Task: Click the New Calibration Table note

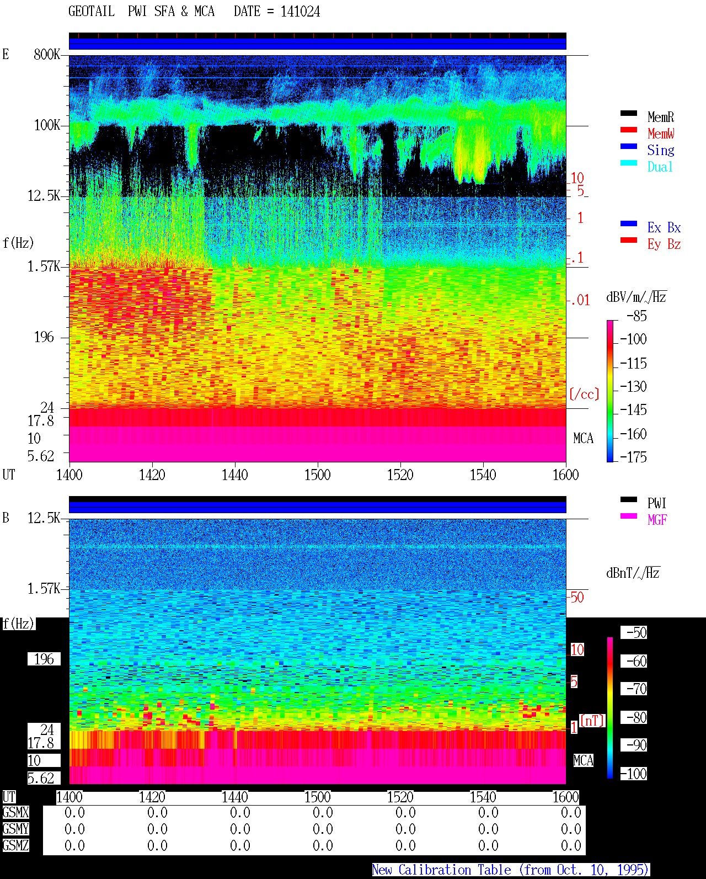Action: click(511, 870)
